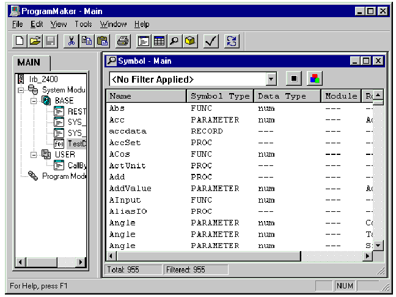
Task: Open the No Filter Applied dropdown arrow
Action: [271, 79]
